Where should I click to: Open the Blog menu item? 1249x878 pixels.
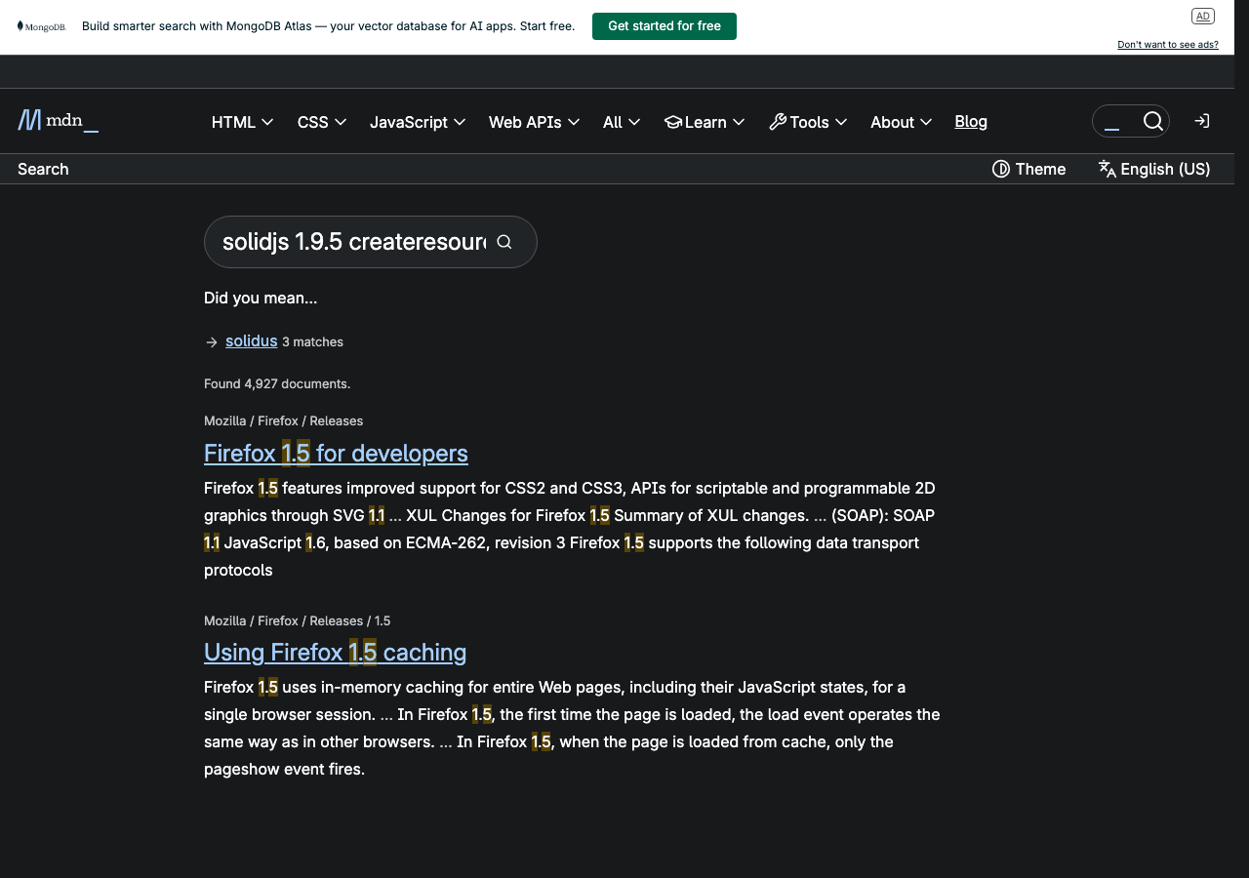[x=970, y=121]
